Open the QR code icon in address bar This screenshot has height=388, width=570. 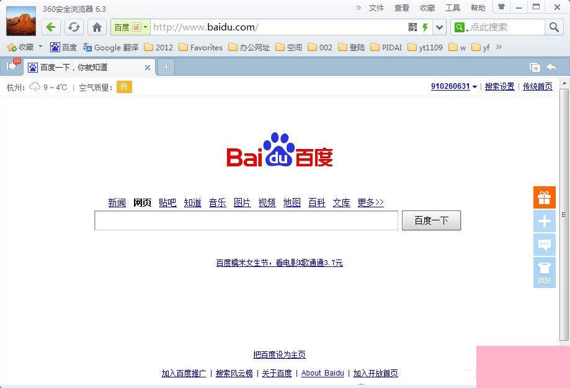[412, 27]
